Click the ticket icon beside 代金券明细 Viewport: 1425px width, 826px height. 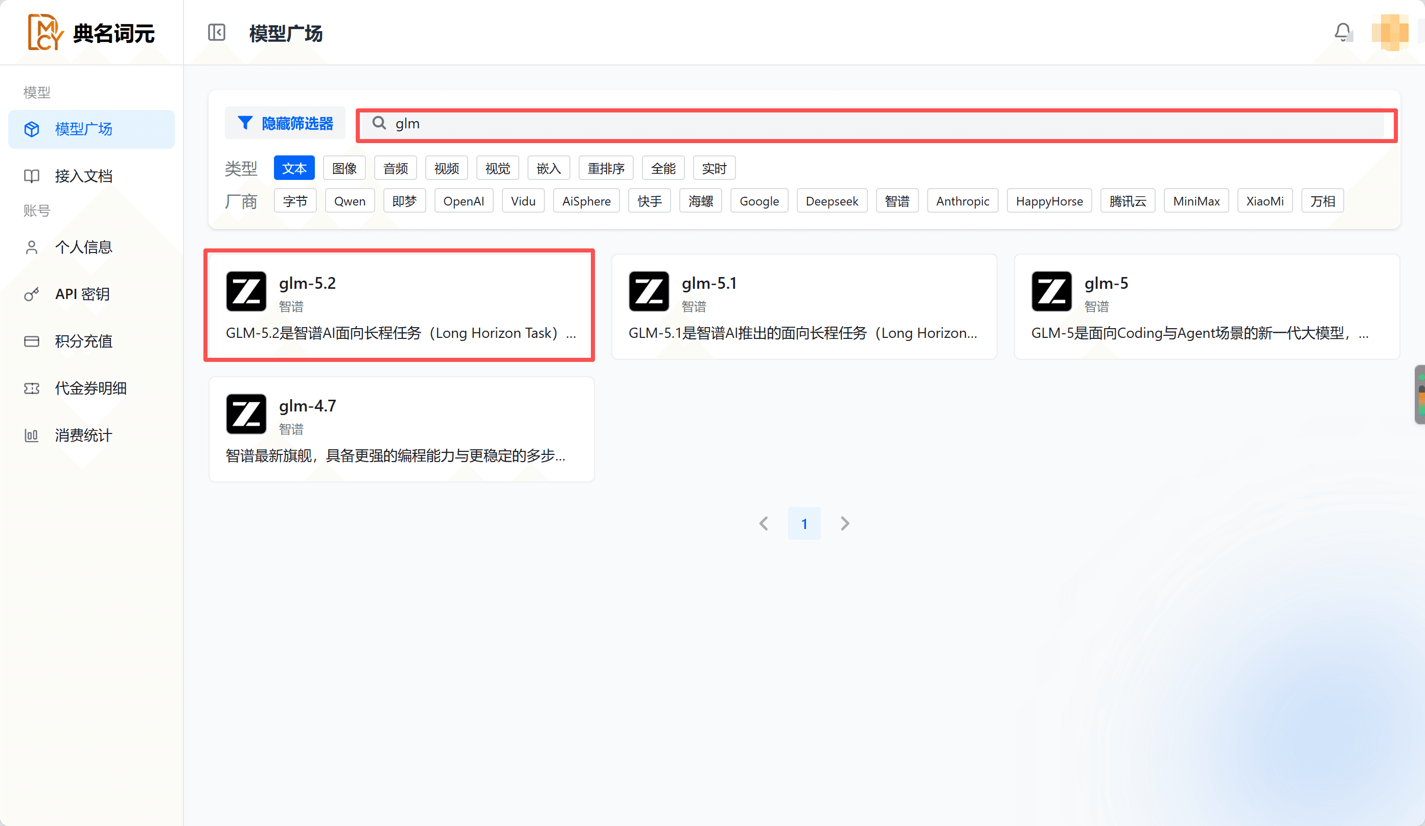[x=32, y=388]
